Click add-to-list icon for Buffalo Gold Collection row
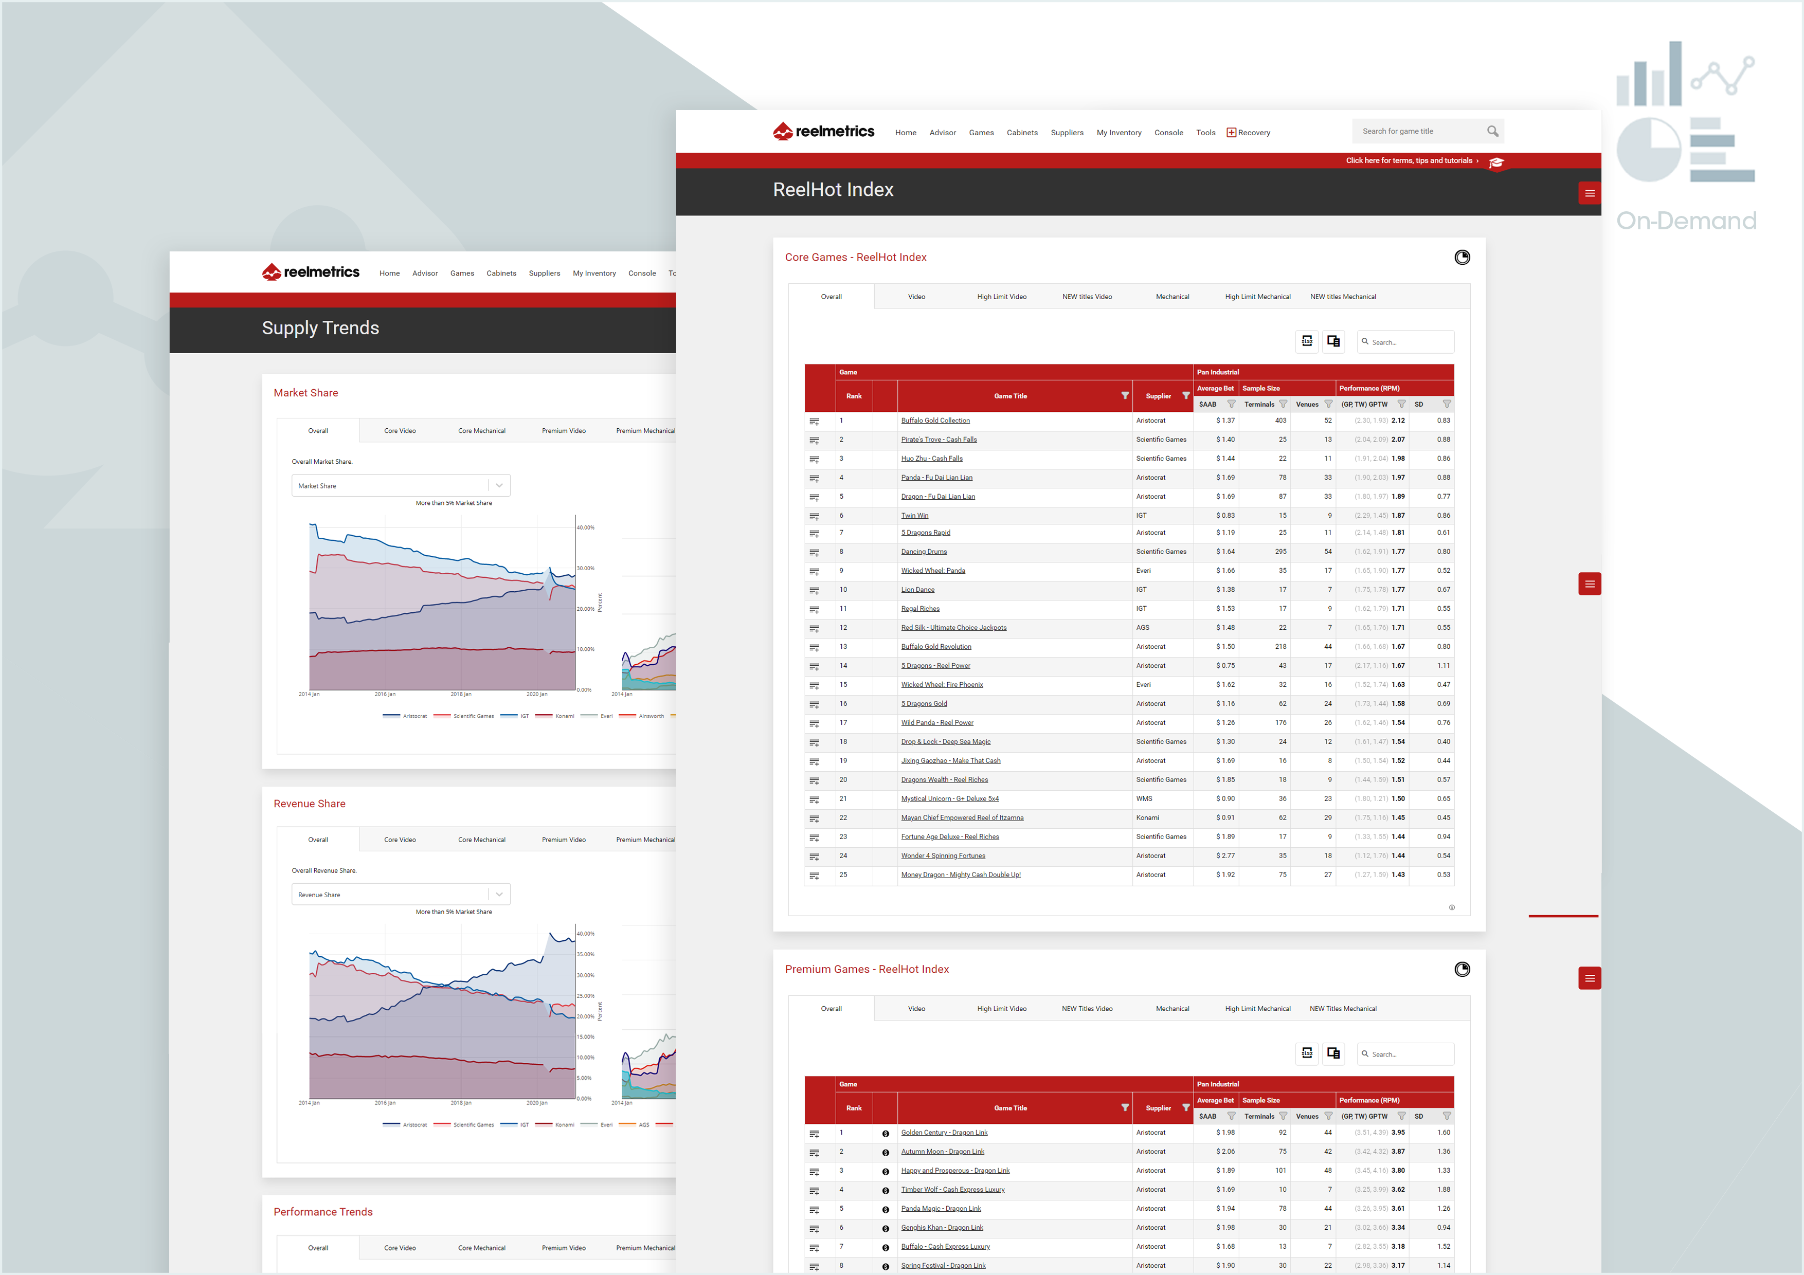 point(814,422)
